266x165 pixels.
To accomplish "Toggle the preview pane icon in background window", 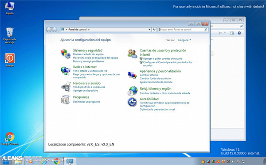I will tap(232, 33).
